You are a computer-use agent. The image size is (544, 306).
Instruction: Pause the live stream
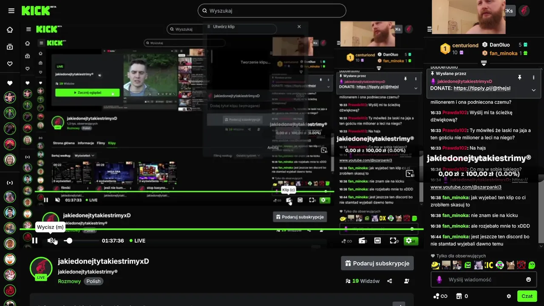point(35,241)
